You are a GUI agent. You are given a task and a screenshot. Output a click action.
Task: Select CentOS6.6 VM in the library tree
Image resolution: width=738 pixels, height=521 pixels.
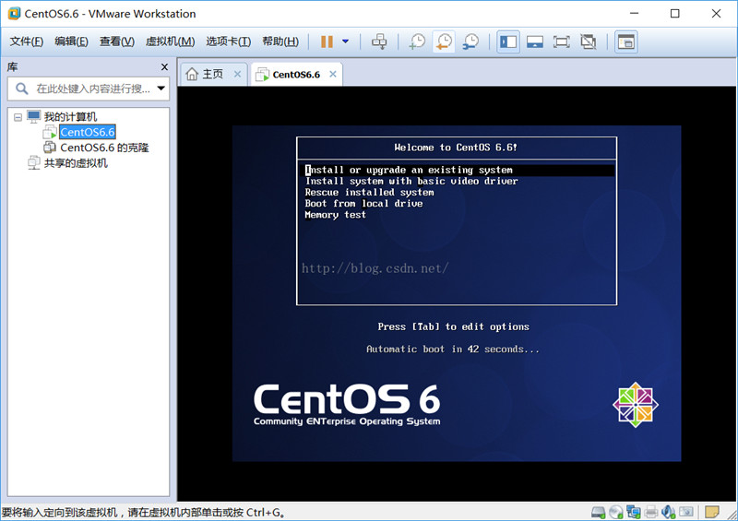click(x=87, y=132)
